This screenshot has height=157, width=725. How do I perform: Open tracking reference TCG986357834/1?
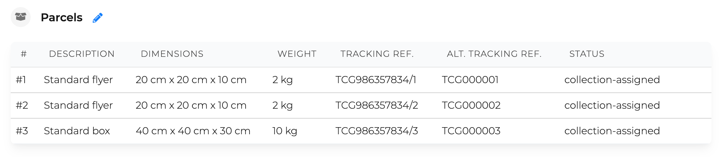pos(376,80)
